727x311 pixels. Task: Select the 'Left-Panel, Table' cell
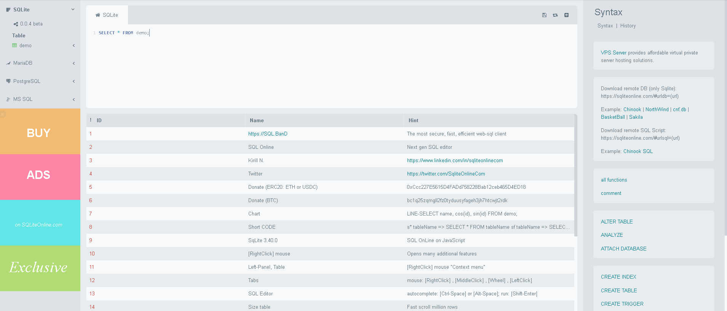(324, 267)
